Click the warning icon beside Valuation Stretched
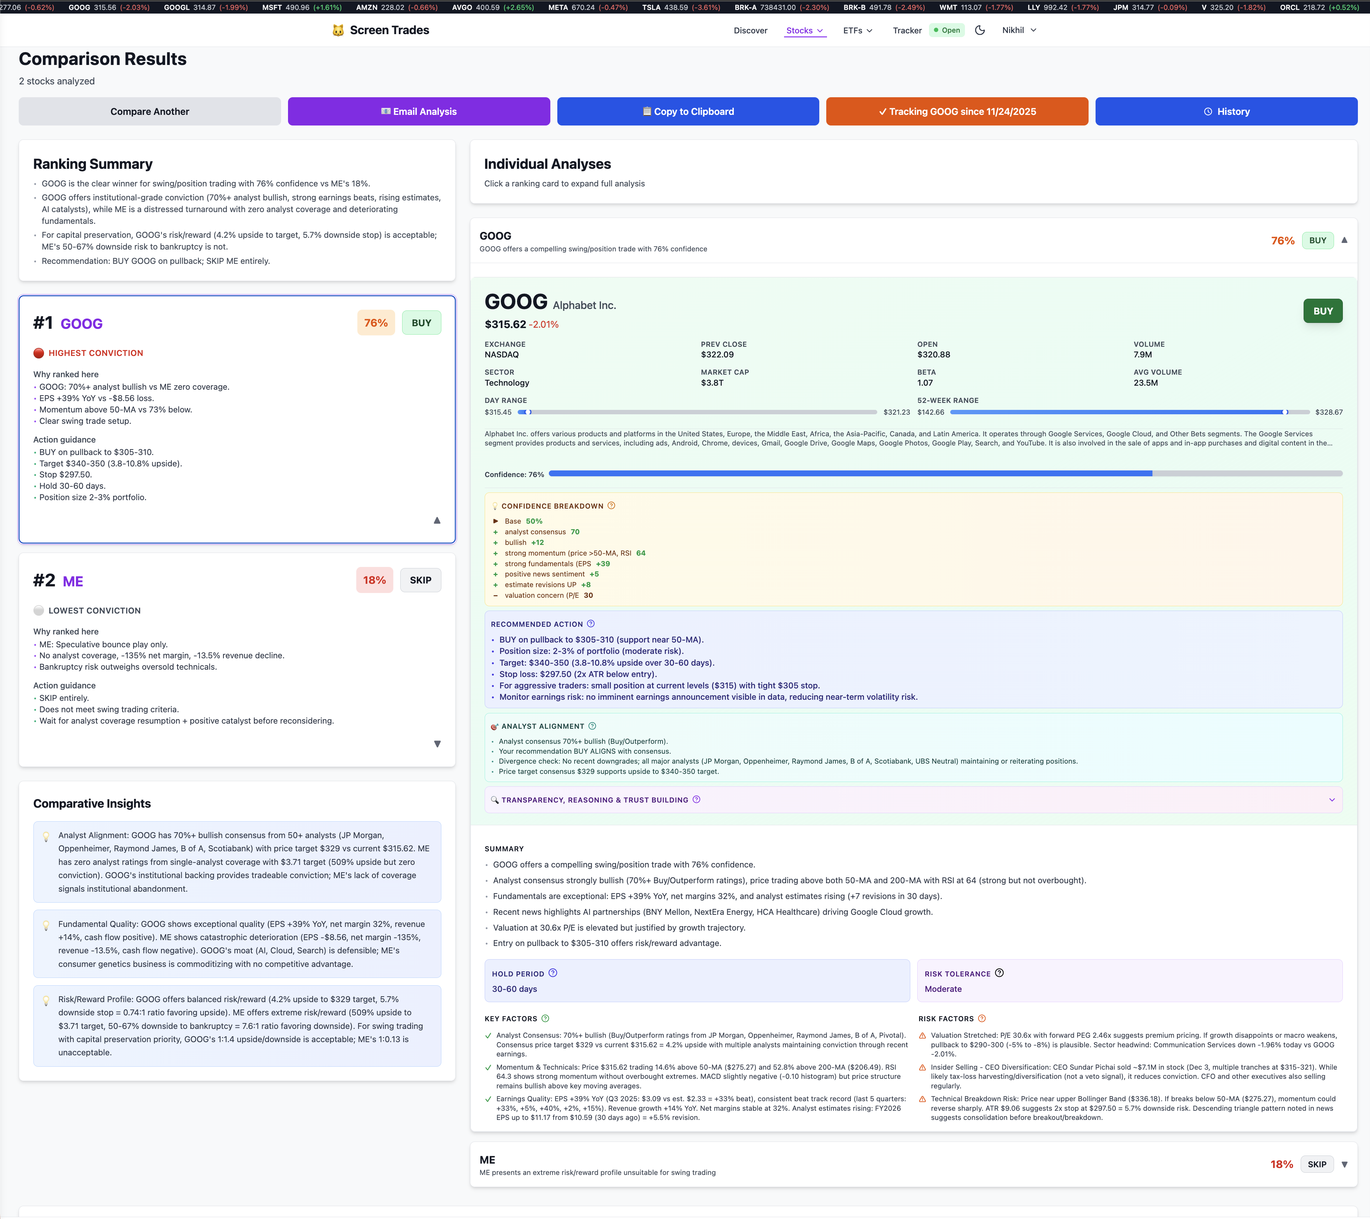Image resolution: width=1370 pixels, height=1219 pixels. (923, 1036)
